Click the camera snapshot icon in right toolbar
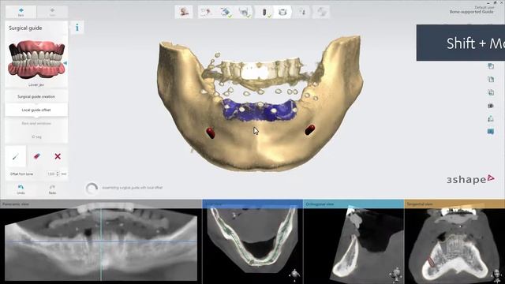505x284 pixels. 491,106
